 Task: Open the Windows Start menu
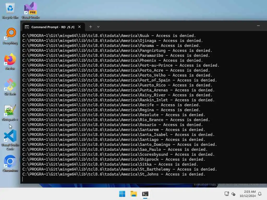[122, 194]
